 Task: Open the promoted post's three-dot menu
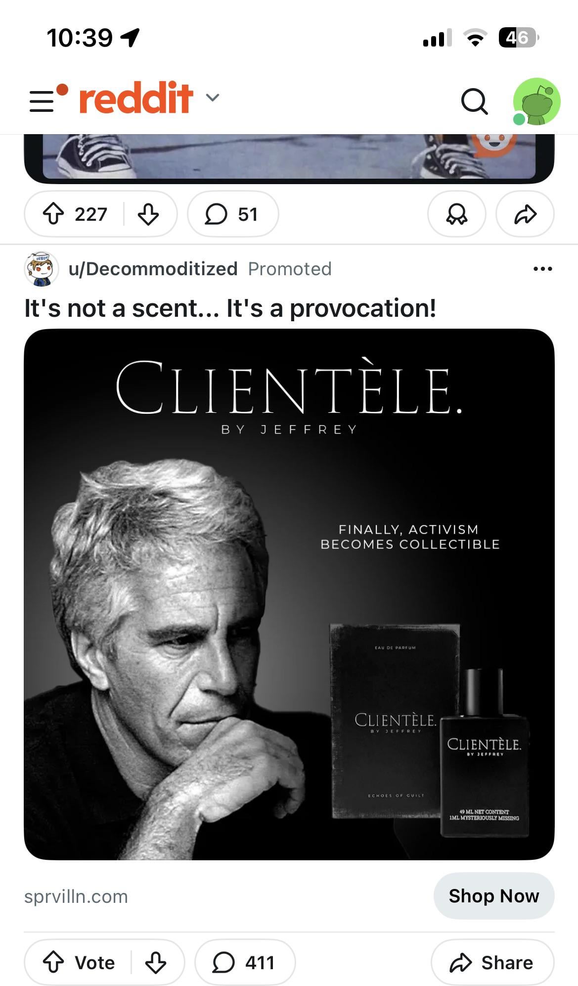542,269
